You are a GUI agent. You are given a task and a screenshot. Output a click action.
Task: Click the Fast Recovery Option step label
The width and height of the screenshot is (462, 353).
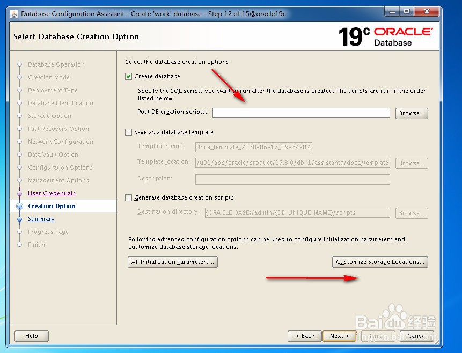click(x=58, y=129)
